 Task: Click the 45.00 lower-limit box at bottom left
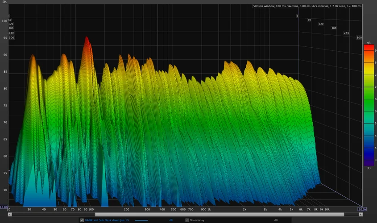(x=4, y=207)
